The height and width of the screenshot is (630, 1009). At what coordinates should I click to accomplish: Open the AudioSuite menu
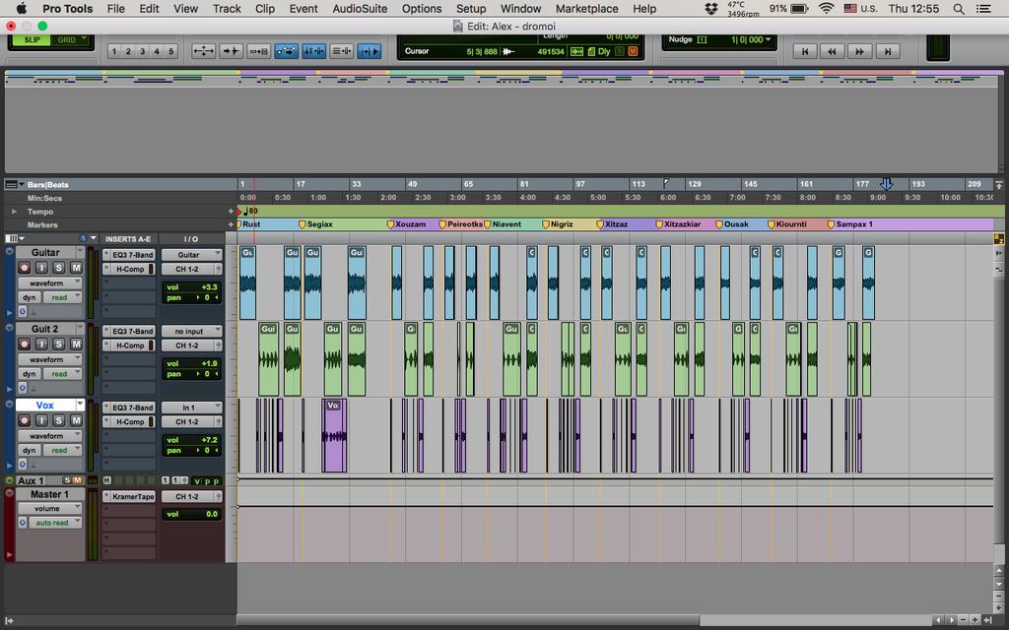pyautogui.click(x=360, y=8)
